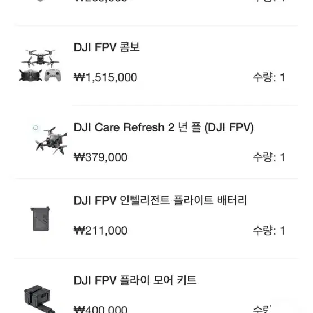Screen dimensions: 313x313
Task: Open DJI FPV 인텔리전트 플라이트 배터리 title
Action: tap(160, 200)
